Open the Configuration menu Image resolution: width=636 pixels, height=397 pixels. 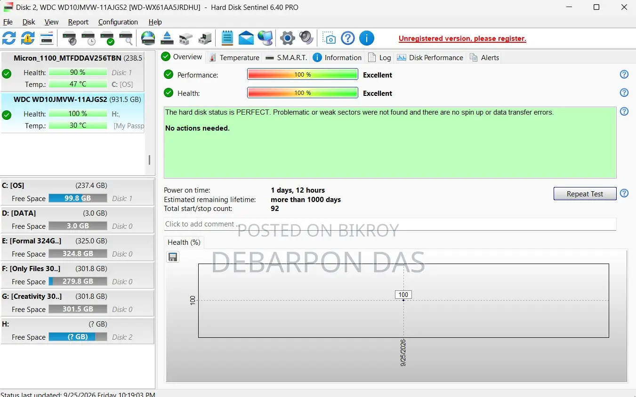pos(118,22)
